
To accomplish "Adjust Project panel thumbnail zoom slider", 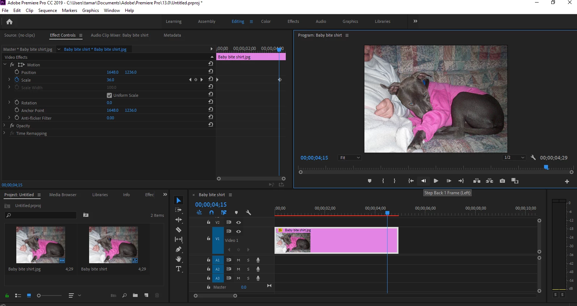I will coord(39,295).
